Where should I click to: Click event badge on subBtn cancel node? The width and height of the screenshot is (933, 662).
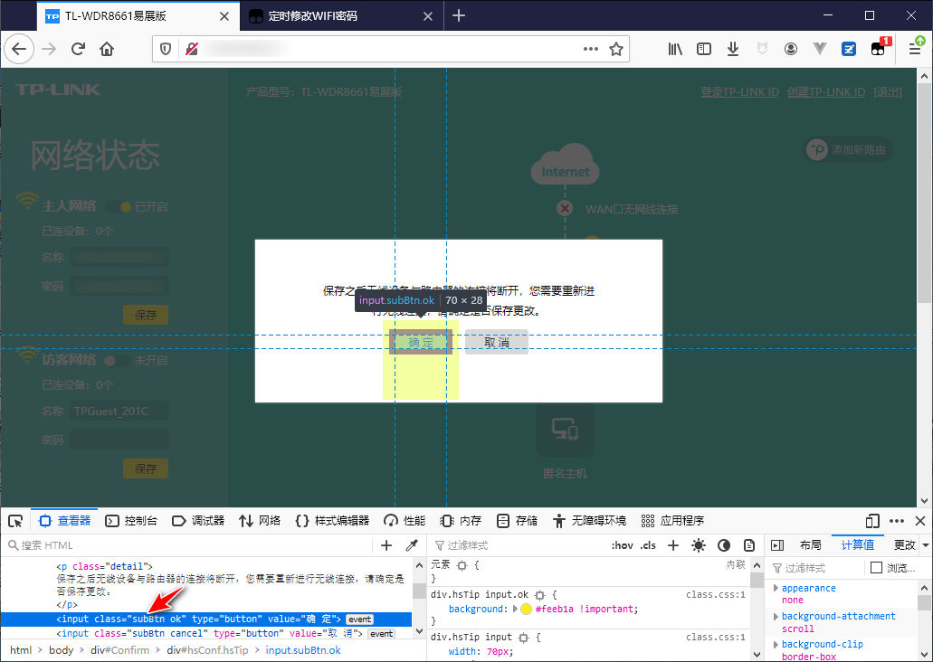pos(381,633)
